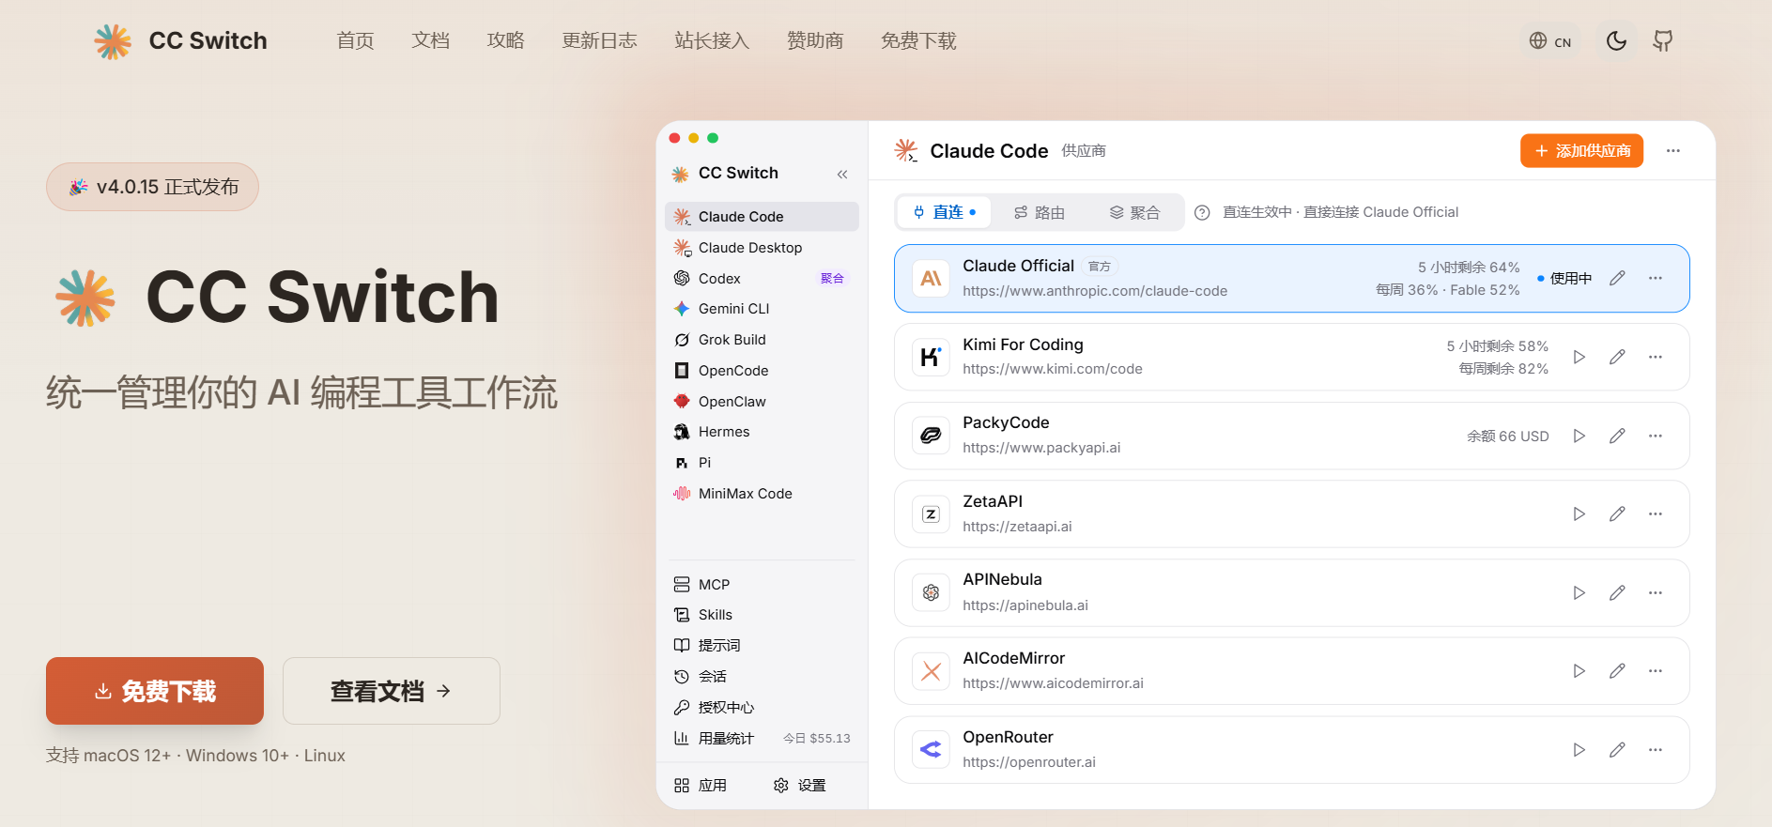Collapse the CC Switch sidebar chevron
The height and width of the screenshot is (827, 1772).
point(842,174)
